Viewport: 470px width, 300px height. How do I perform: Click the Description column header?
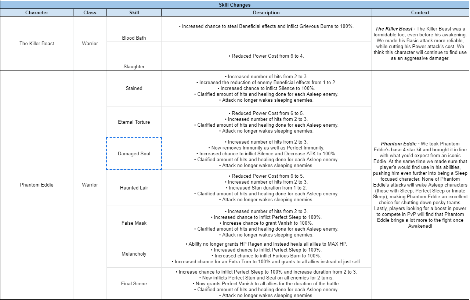pos(266,12)
